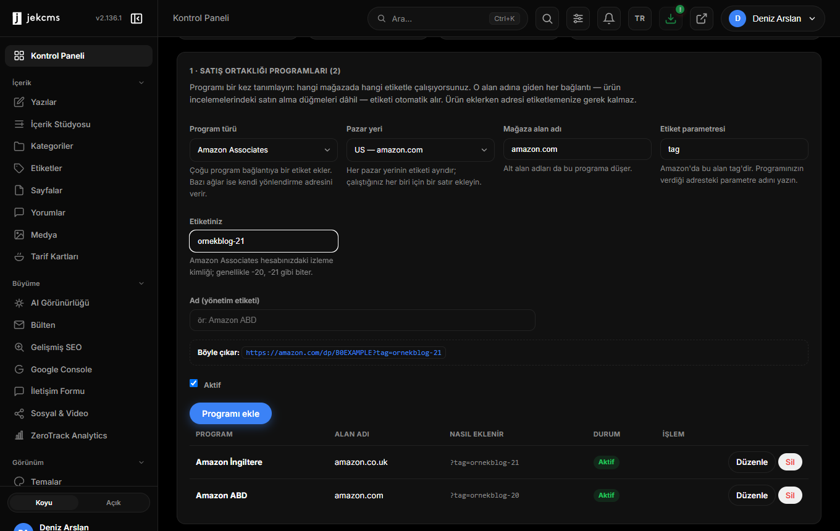This screenshot has width=840, height=531.
Task: Click Mağaza alan adı field
Action: [x=577, y=149]
